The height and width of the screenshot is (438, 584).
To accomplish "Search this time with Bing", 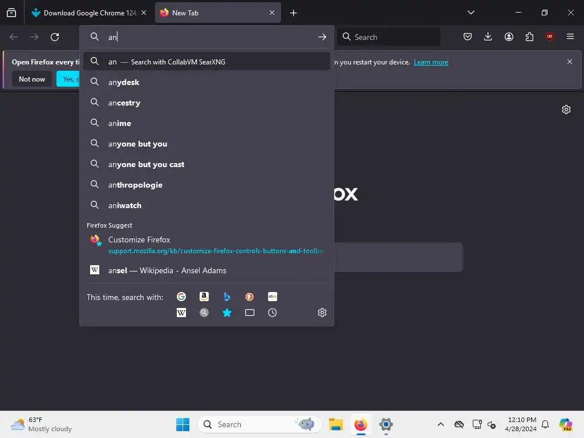I will pos(227,297).
